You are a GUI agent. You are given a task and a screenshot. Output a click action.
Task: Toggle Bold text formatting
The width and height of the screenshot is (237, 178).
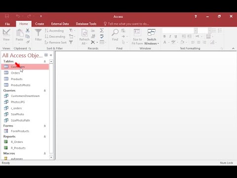164,37
